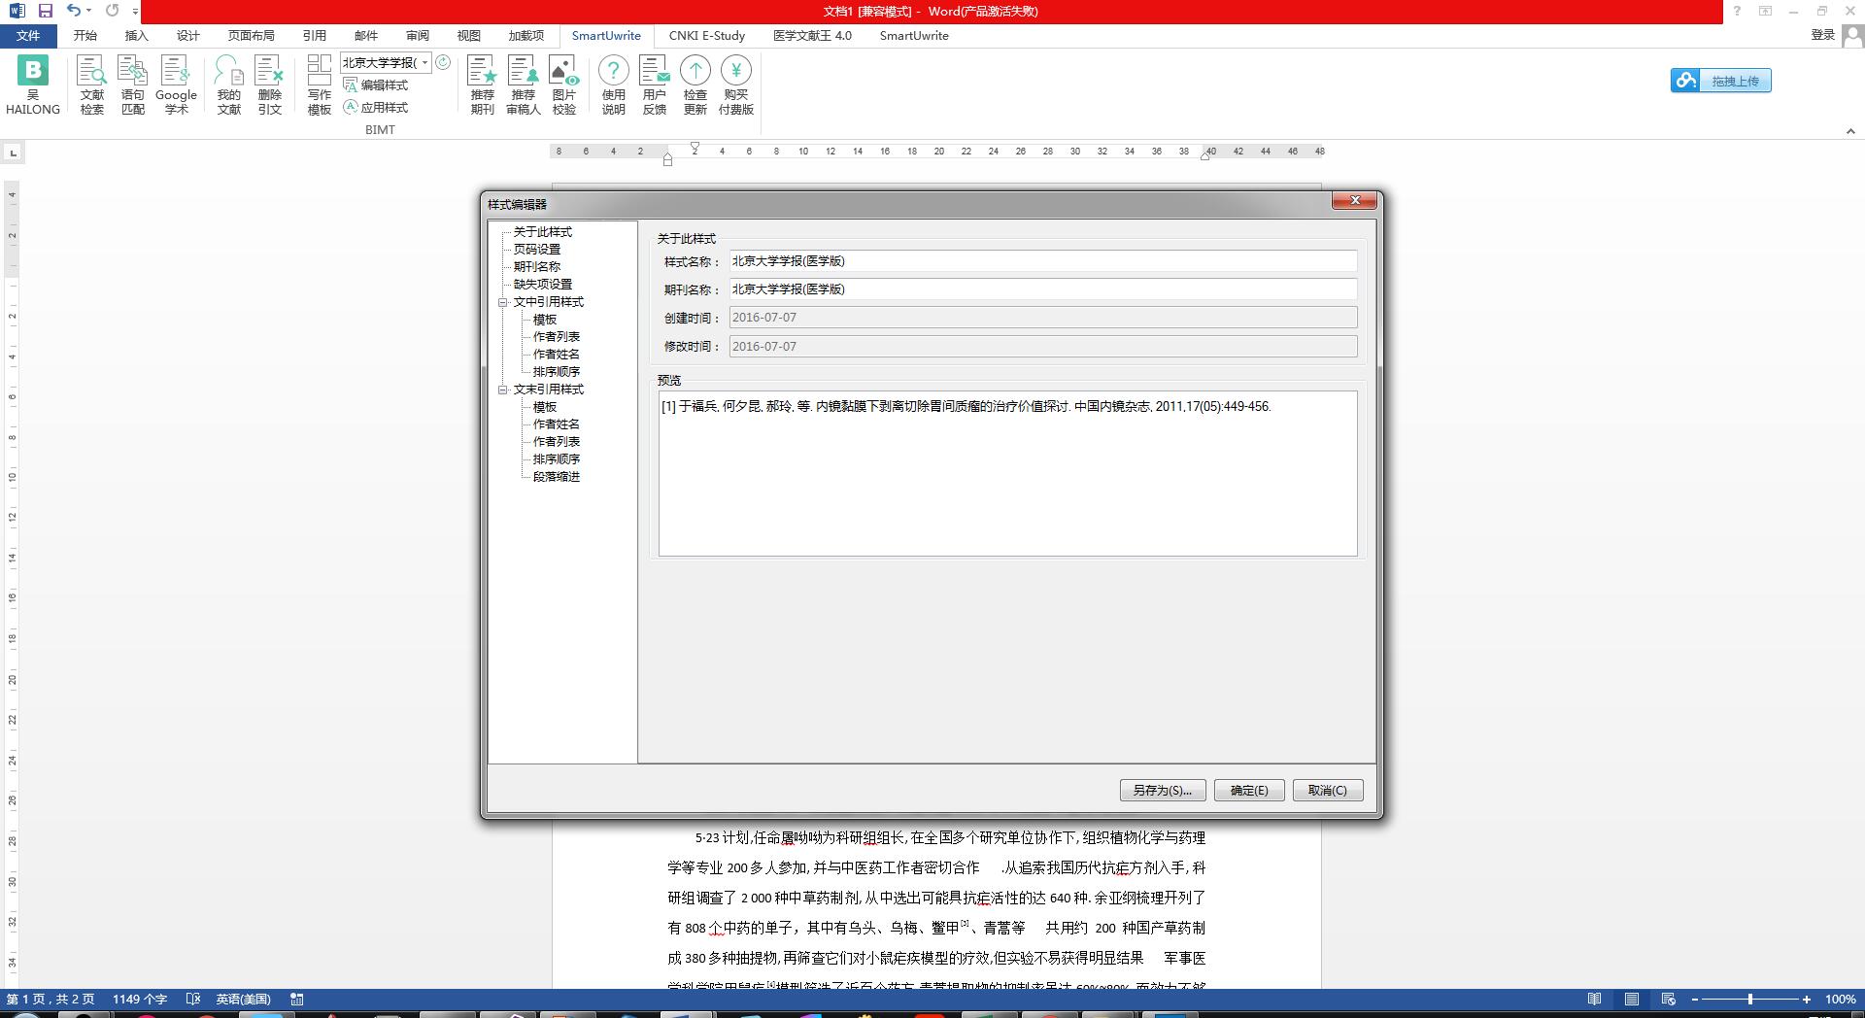
Task: Open 写作模板 writing template
Action: pyautogui.click(x=320, y=85)
